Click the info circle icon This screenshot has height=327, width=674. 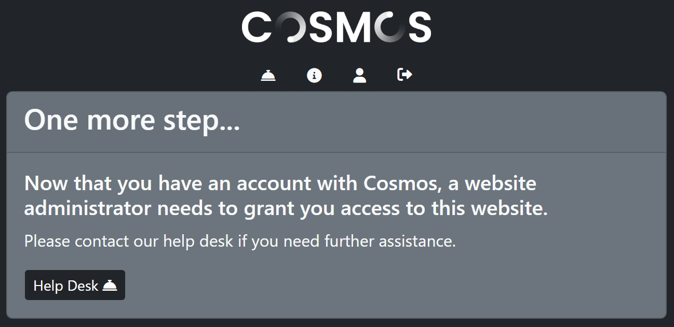314,76
